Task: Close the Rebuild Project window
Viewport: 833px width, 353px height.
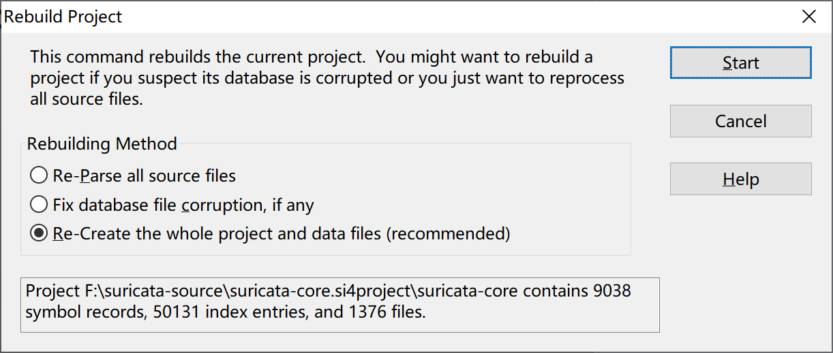Action: (x=808, y=17)
